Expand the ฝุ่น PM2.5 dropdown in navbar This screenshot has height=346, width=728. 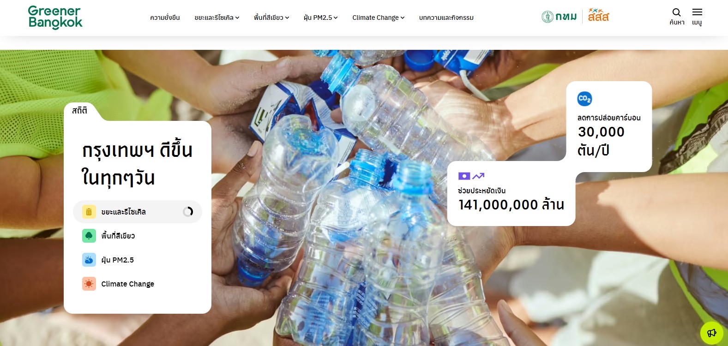click(321, 18)
